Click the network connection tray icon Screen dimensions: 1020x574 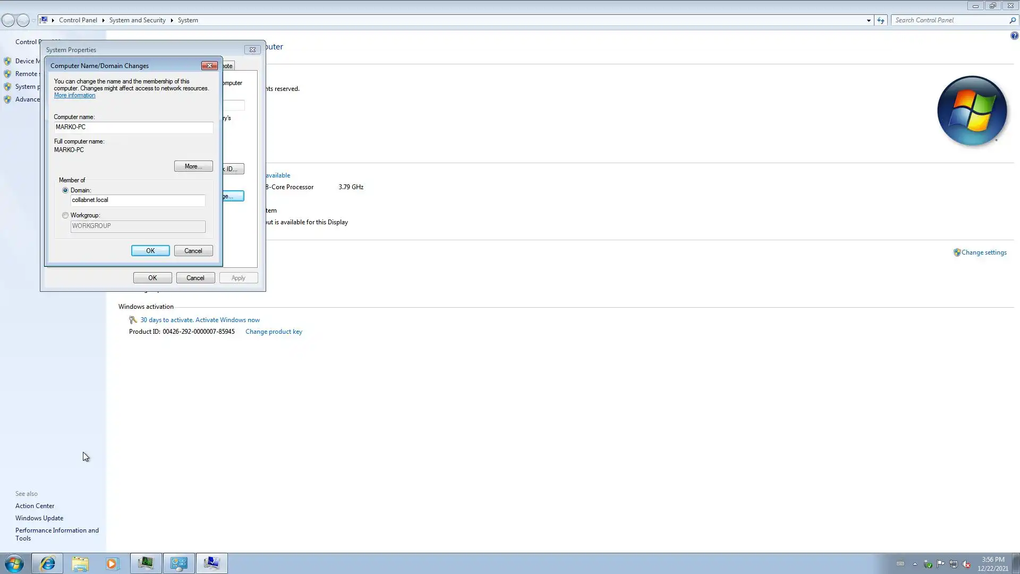click(954, 564)
